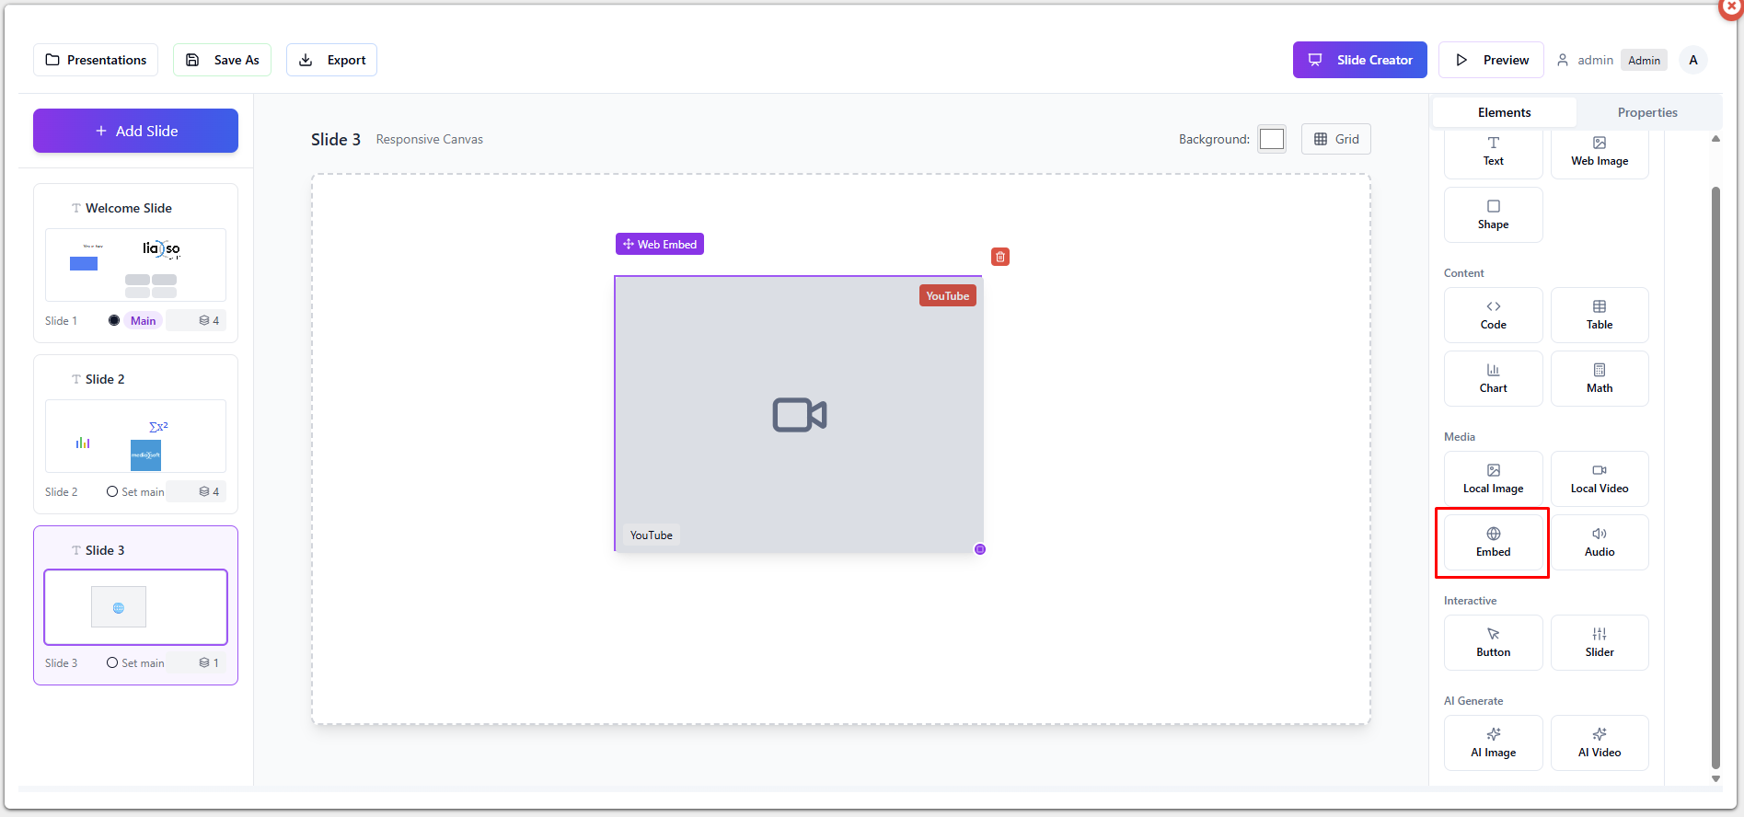Delete the web embed with trash icon
The image size is (1744, 817).
tap(1000, 257)
